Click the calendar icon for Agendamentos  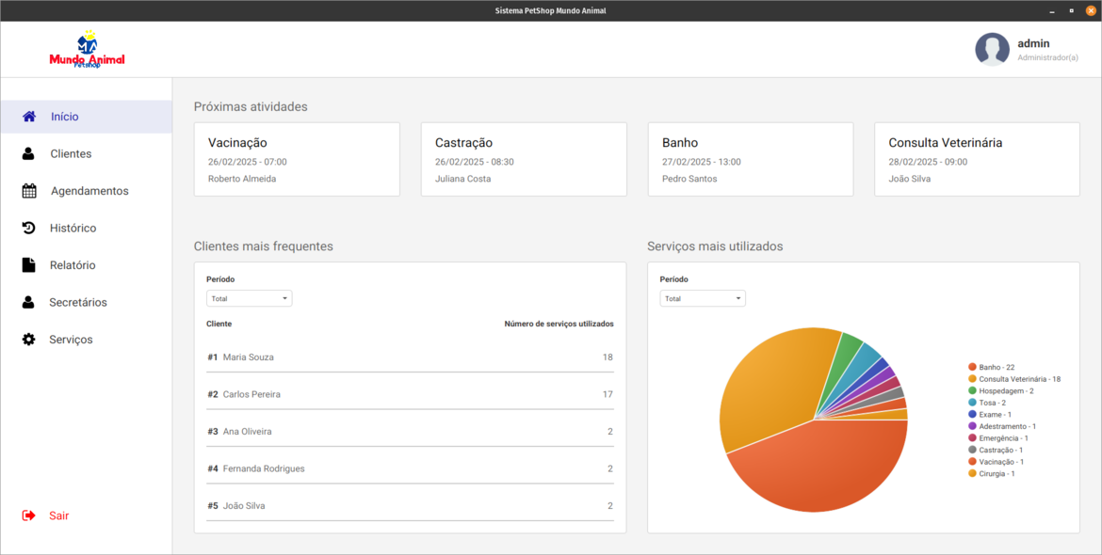click(x=29, y=191)
